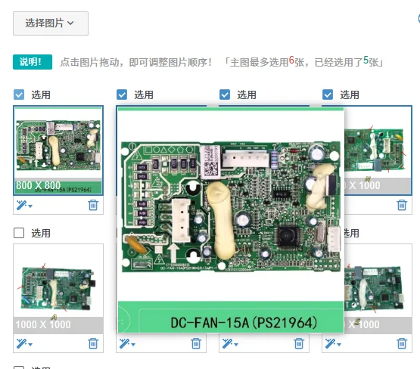Expand edit dropdown arrow under bottom-right image

[339, 344]
